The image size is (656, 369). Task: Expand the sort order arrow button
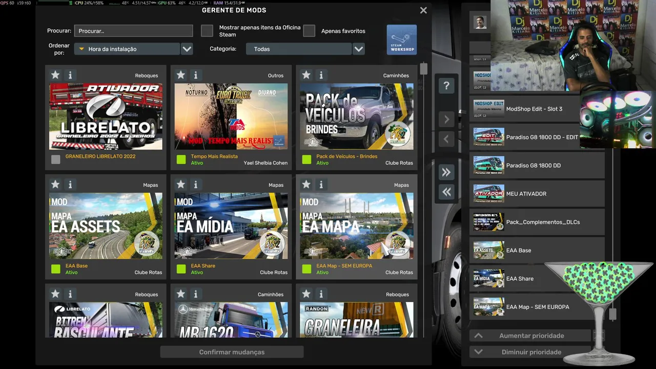(187, 49)
